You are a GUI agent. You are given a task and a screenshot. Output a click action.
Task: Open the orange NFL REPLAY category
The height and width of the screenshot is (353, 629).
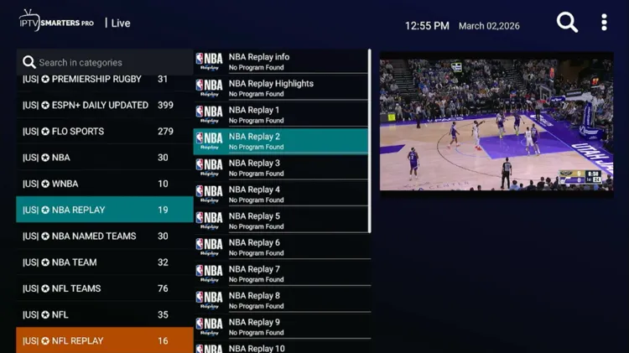click(105, 340)
